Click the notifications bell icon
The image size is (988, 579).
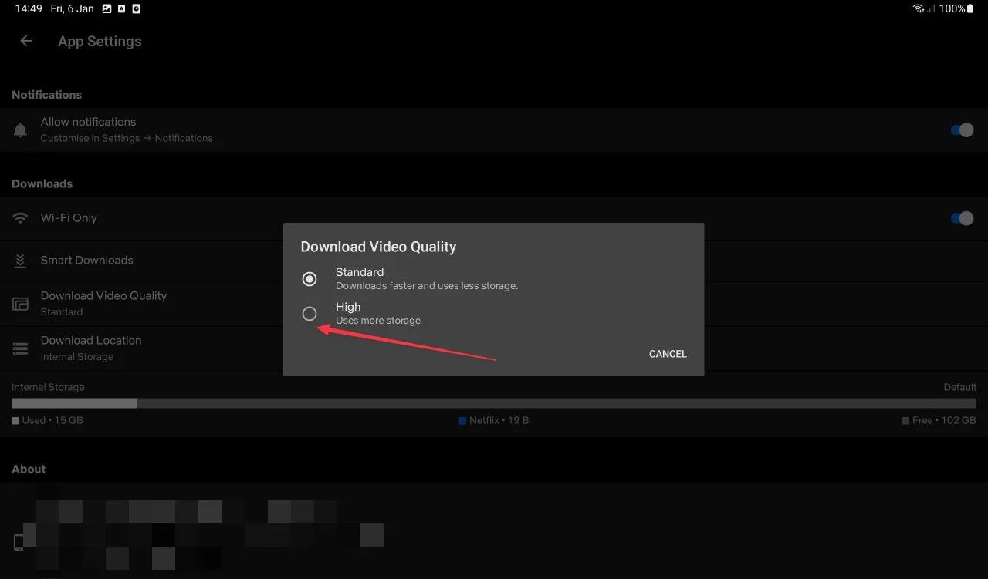[x=19, y=130]
